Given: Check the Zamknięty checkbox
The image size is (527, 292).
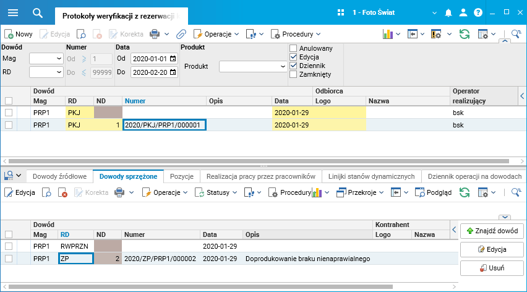Looking at the screenshot, I should click(293, 75).
